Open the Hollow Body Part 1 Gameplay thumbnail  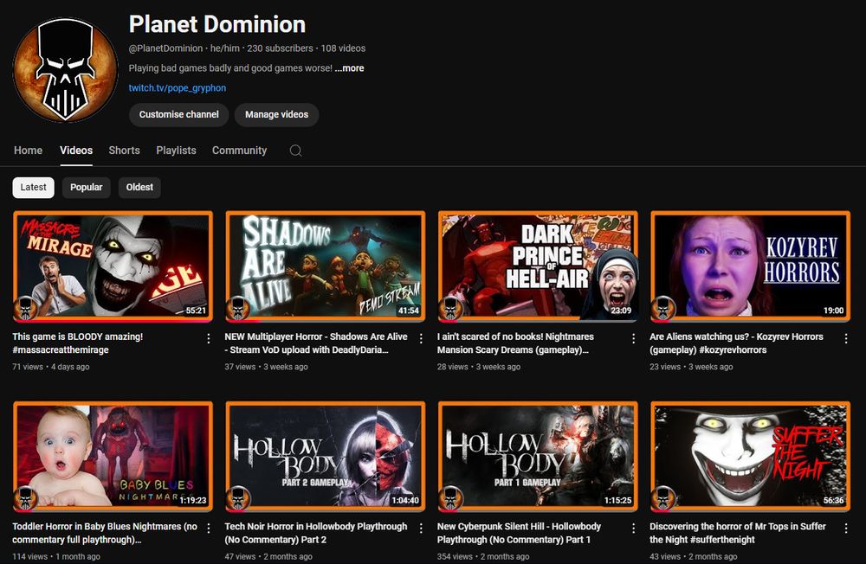538,457
